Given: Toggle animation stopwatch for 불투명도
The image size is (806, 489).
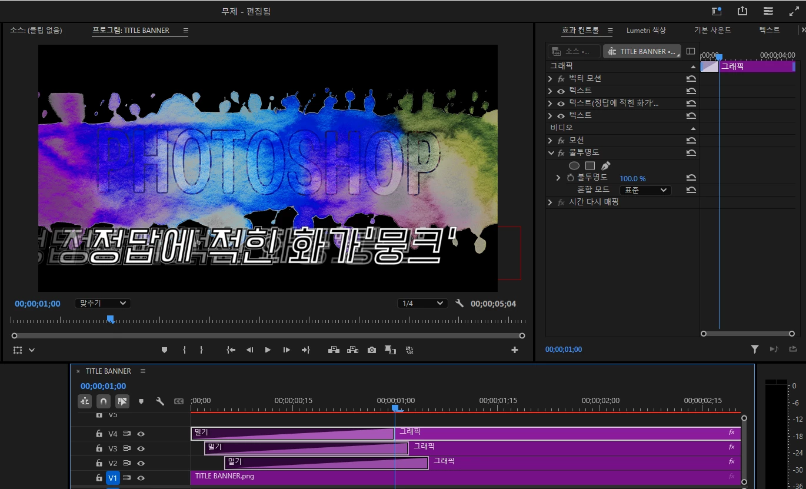Looking at the screenshot, I should 571,177.
